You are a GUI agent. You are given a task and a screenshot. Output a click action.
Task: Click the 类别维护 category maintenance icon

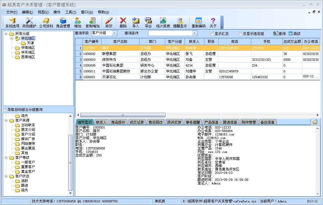click(x=29, y=22)
